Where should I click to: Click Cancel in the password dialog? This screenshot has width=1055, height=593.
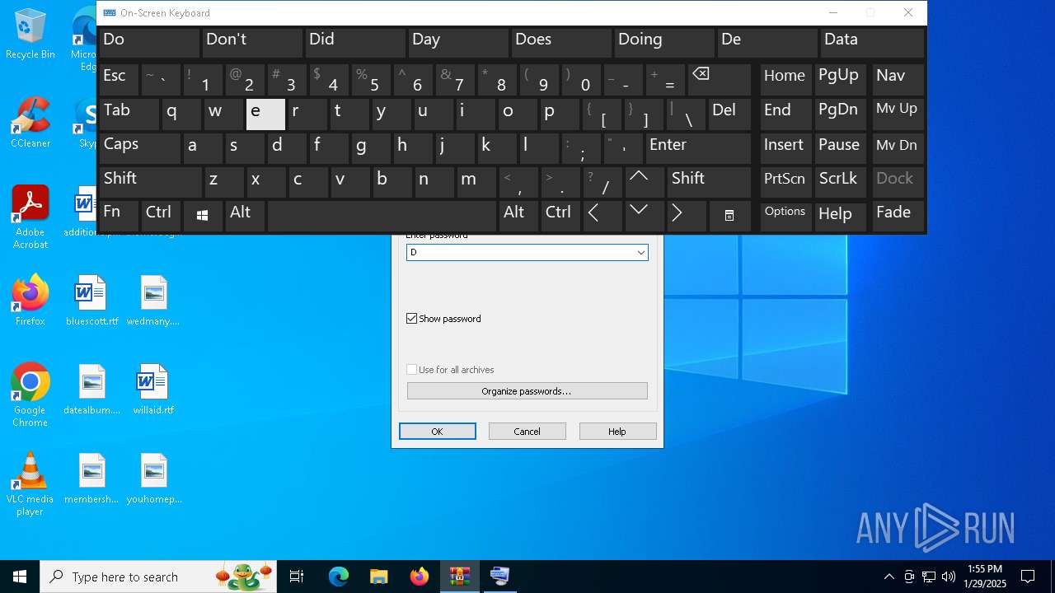527,432
